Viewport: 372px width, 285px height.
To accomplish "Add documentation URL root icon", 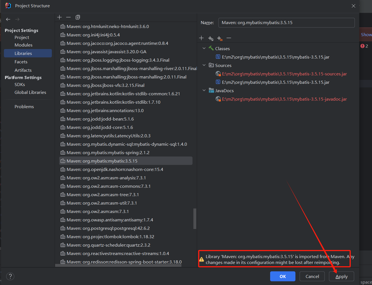I will click(x=211, y=38).
